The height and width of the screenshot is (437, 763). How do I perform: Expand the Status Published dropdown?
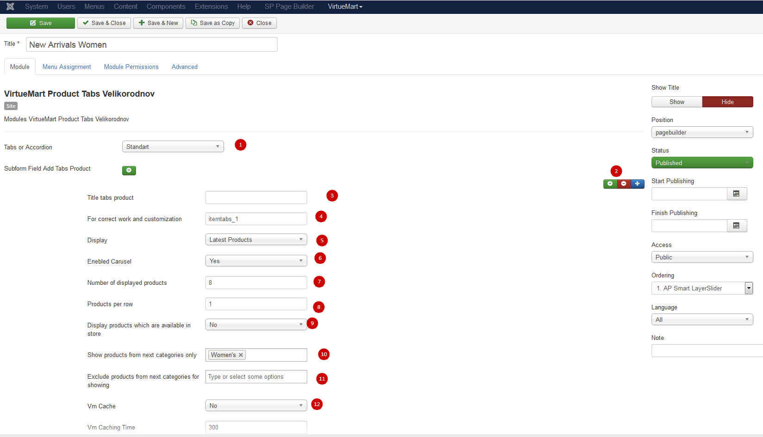coord(701,163)
